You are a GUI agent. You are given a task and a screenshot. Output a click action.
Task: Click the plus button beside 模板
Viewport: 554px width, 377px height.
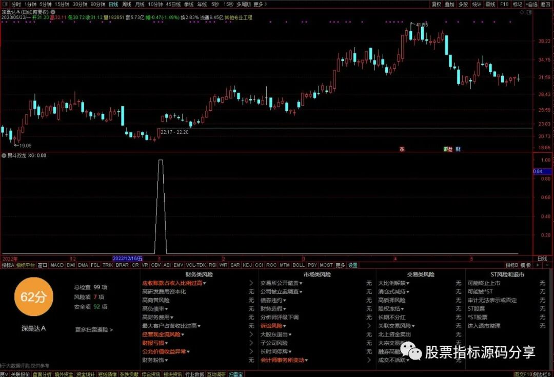(x=538, y=265)
